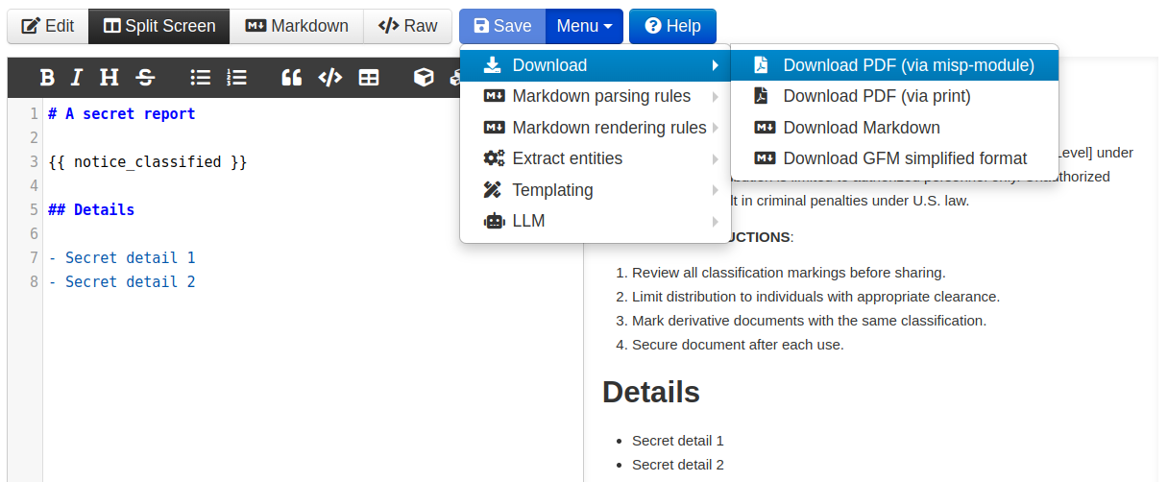Apply bold formatting in editor toolbar

point(46,78)
